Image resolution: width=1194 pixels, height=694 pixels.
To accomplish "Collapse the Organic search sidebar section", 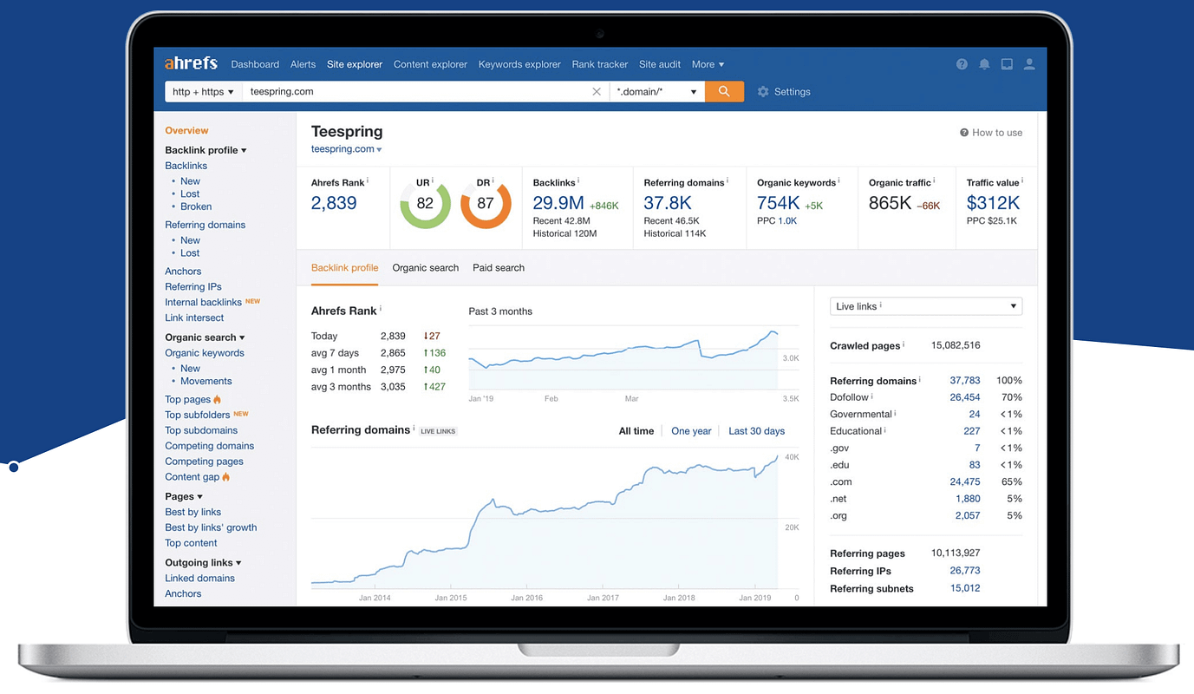I will pyautogui.click(x=205, y=337).
